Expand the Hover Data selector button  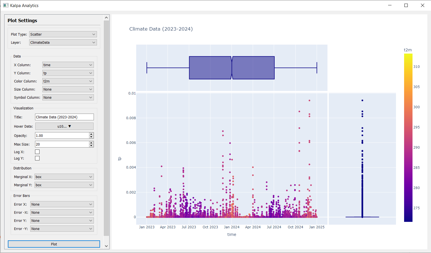point(64,126)
